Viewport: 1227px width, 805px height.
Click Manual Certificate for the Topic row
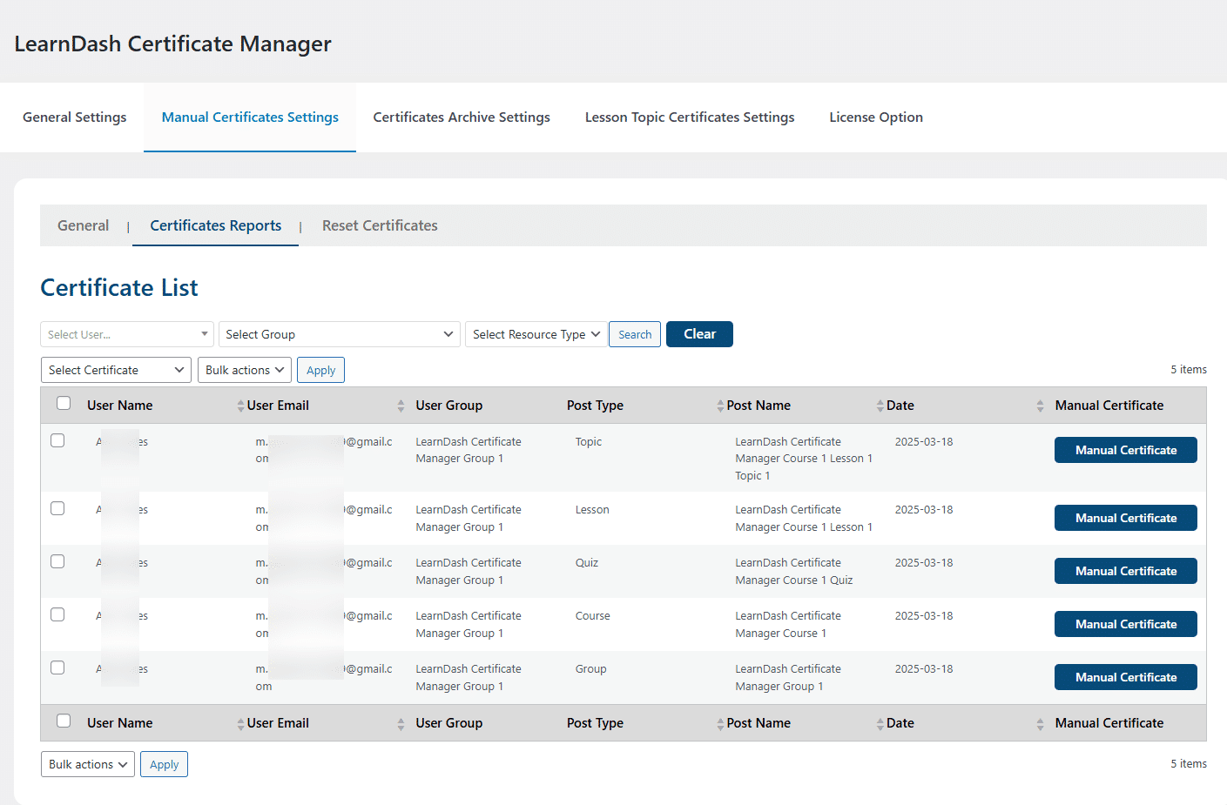coord(1126,450)
